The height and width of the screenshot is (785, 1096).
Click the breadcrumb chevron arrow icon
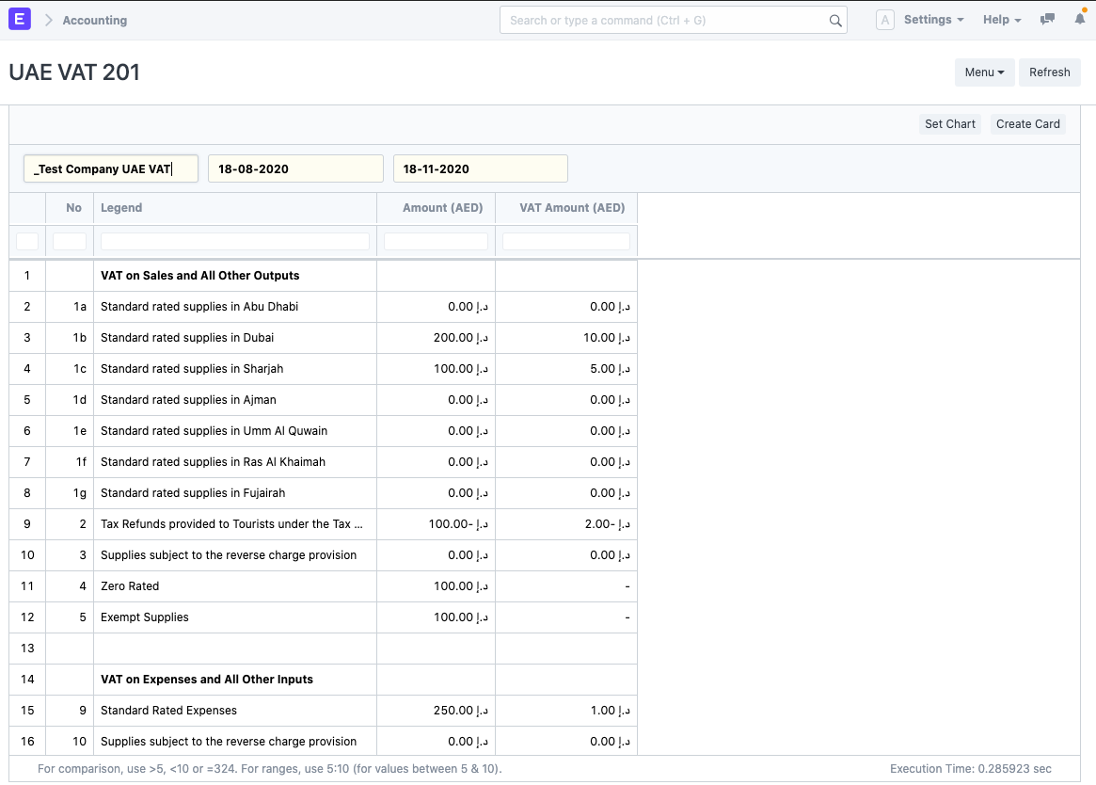click(48, 20)
